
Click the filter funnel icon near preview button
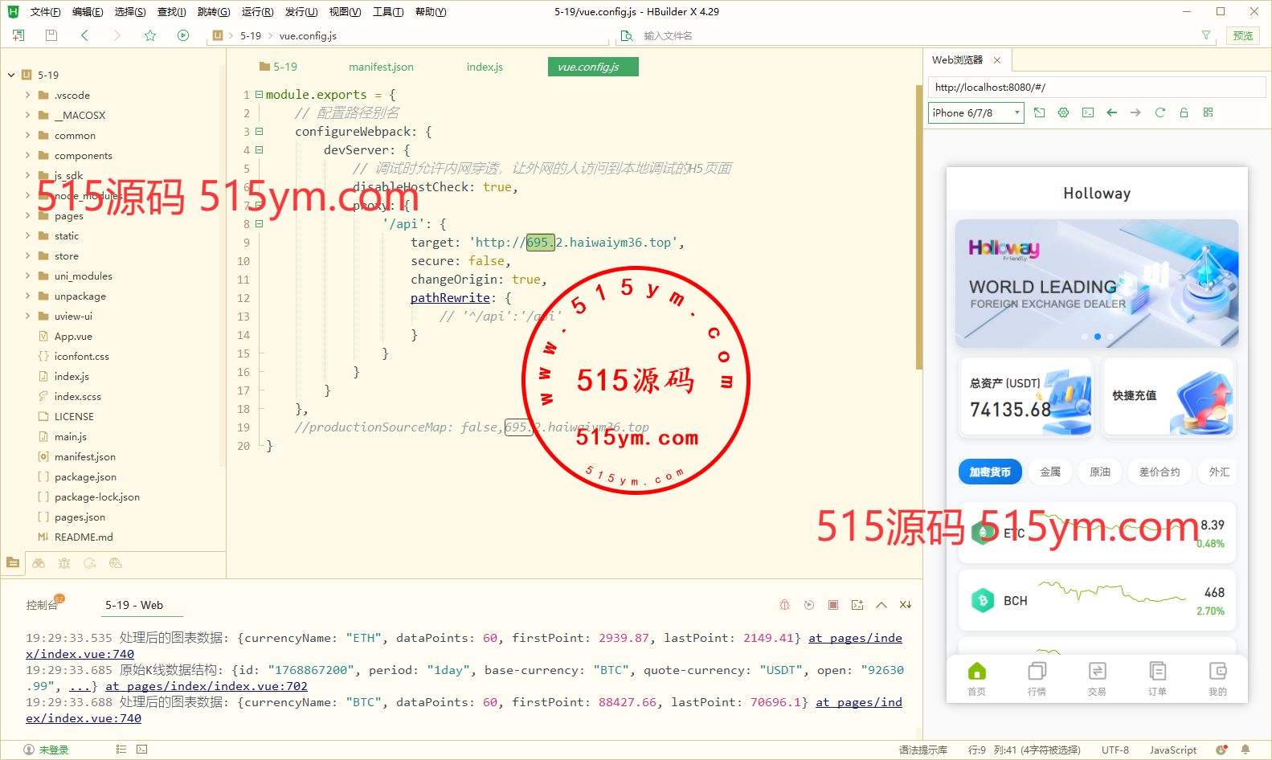(x=1205, y=35)
